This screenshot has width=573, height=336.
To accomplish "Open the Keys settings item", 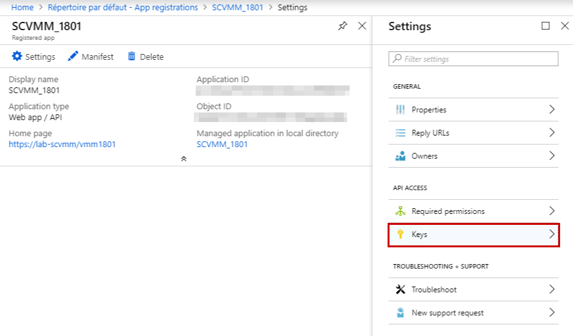I will [474, 235].
